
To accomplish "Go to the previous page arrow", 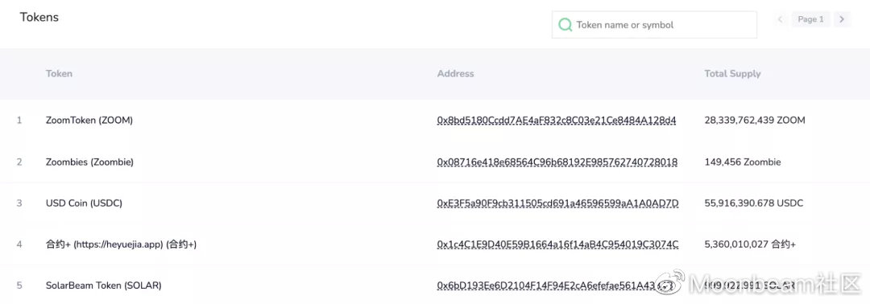I will pyautogui.click(x=780, y=19).
